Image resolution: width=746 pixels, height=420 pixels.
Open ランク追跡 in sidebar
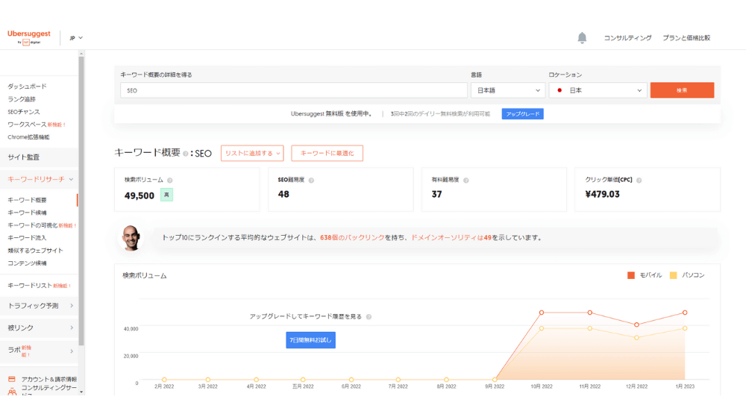tap(22, 99)
